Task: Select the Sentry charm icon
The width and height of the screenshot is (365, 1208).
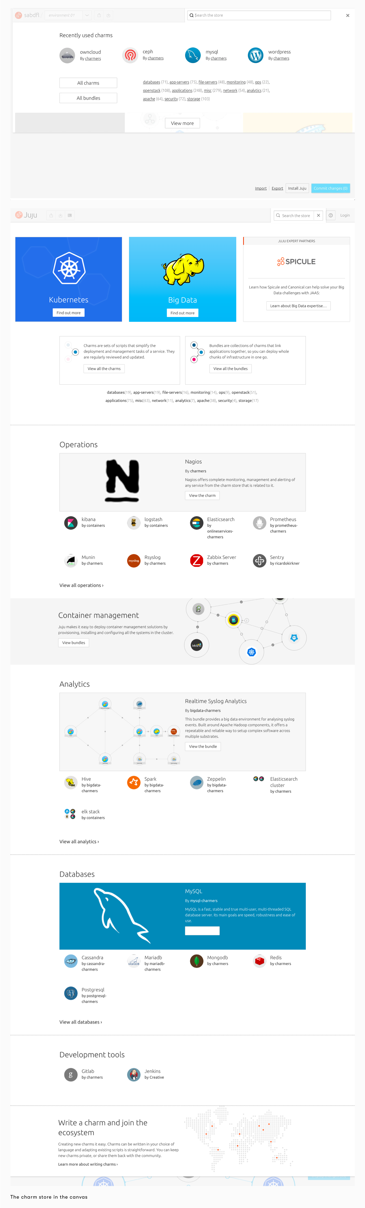Action: click(259, 560)
